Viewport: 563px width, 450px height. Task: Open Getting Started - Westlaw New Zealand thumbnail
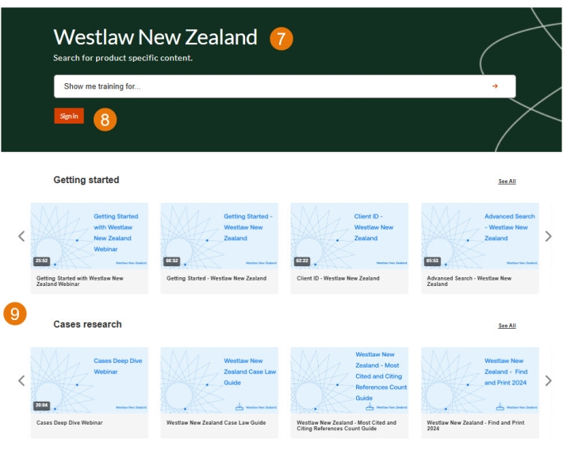220,236
